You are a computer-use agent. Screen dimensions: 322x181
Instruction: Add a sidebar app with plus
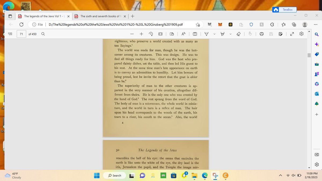point(317,114)
